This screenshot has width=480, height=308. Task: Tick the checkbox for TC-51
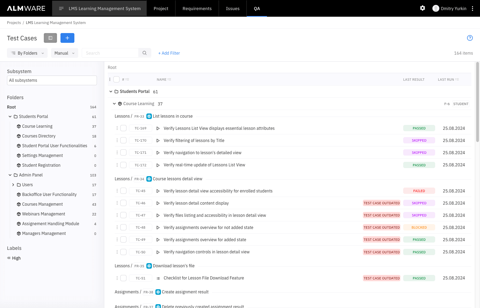click(x=123, y=278)
